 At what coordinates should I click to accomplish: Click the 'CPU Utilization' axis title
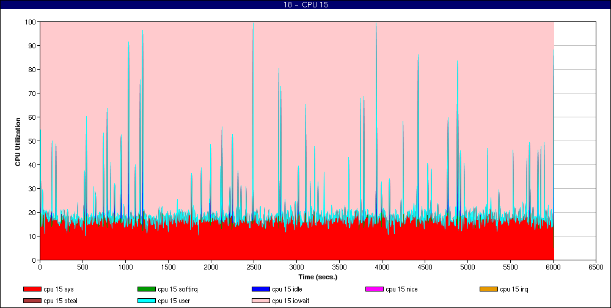point(18,142)
